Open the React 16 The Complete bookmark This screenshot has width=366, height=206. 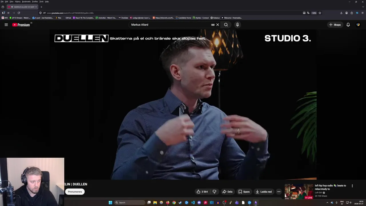point(83,18)
